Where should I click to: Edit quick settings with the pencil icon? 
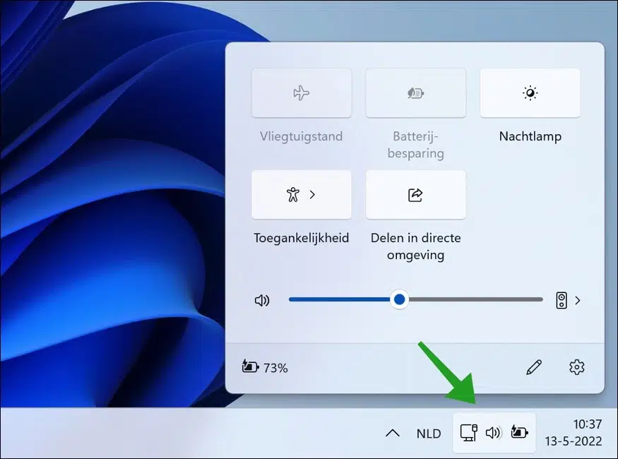pyautogui.click(x=534, y=367)
